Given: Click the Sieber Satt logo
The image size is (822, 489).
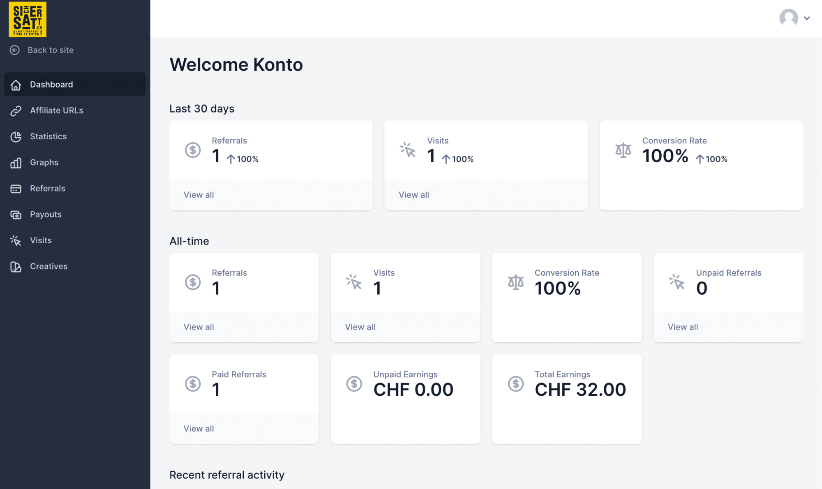Looking at the screenshot, I should [x=28, y=19].
